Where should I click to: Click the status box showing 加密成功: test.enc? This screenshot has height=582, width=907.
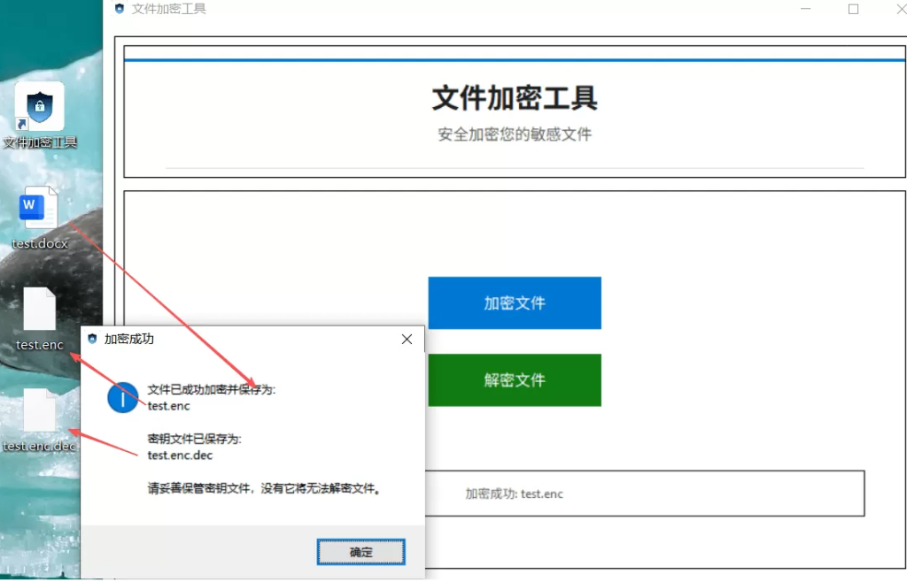[645, 494]
